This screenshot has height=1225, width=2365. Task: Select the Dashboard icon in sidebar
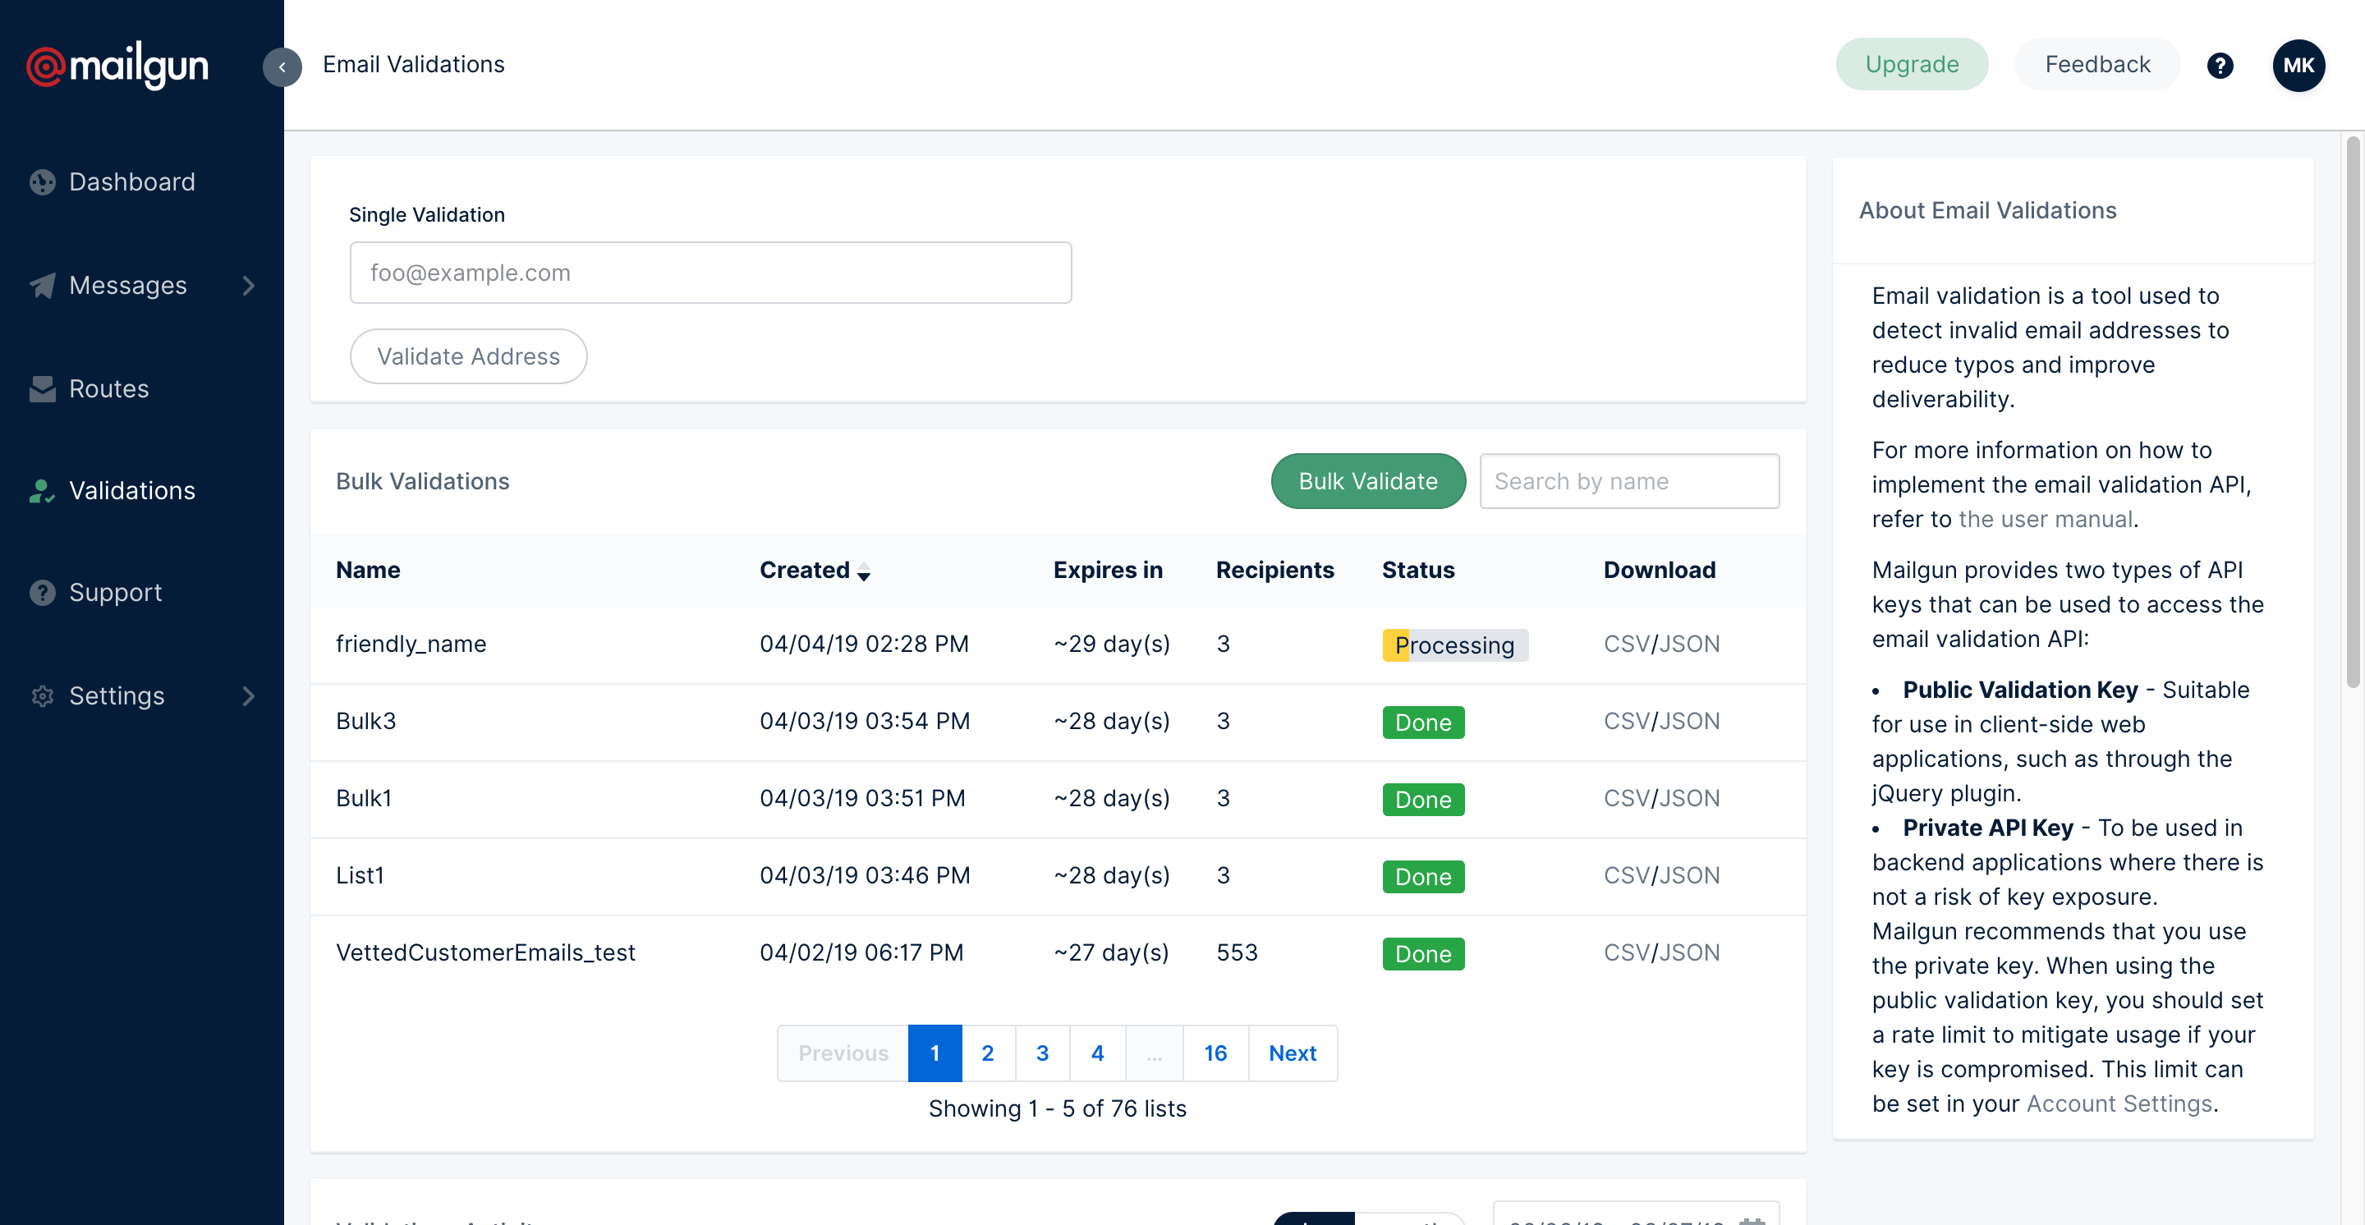(42, 181)
